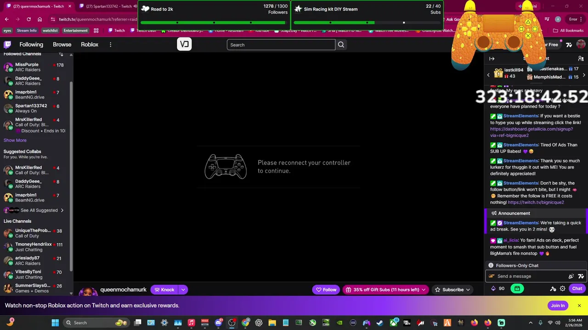The height and width of the screenshot is (330, 588).
Task: Open arieslady87 live channel
Action: [34, 260]
